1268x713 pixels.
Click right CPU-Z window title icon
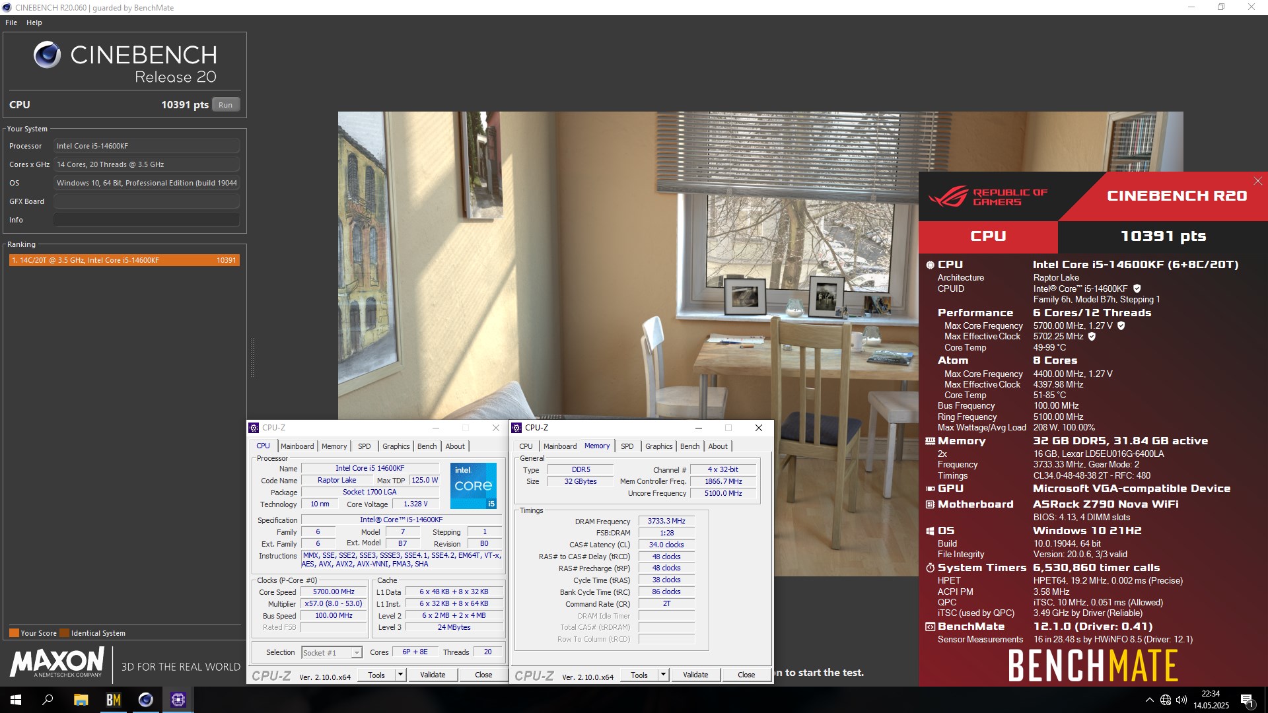click(516, 428)
